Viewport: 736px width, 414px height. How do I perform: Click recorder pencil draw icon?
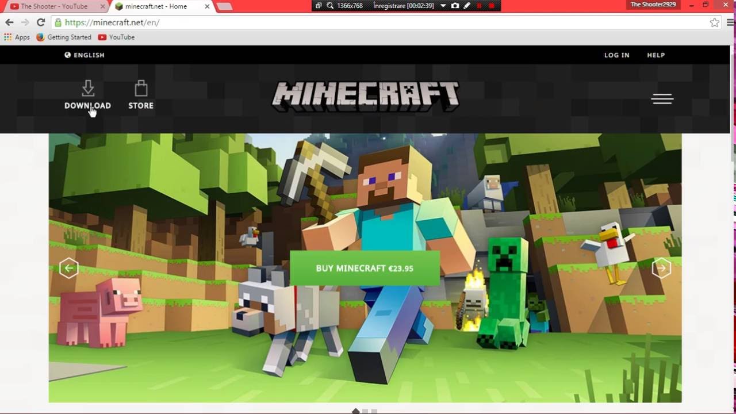(x=467, y=5)
